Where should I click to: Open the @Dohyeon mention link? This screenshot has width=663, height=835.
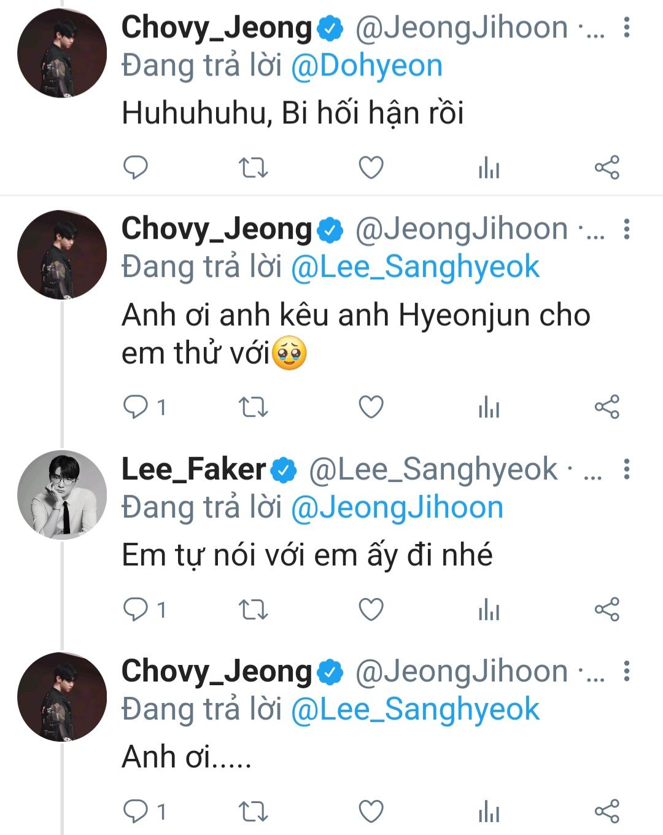pos(366,66)
